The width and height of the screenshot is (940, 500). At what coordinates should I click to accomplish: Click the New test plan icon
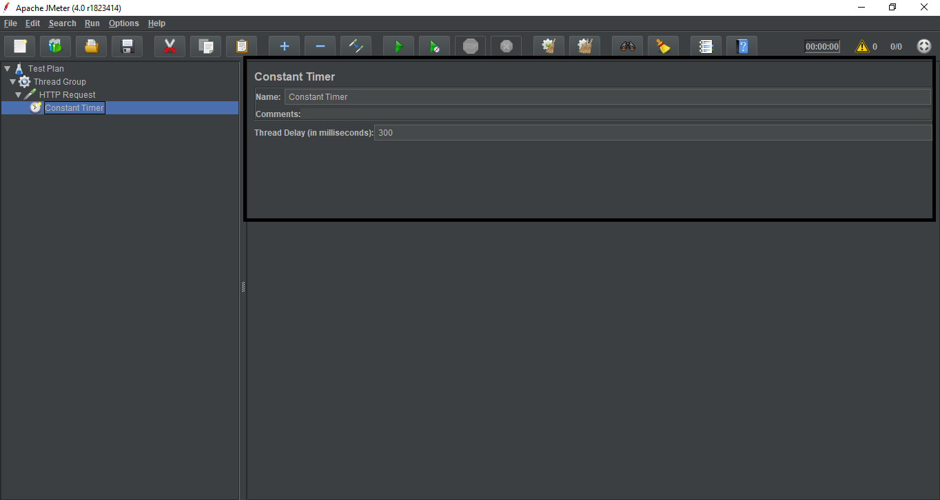(20, 46)
